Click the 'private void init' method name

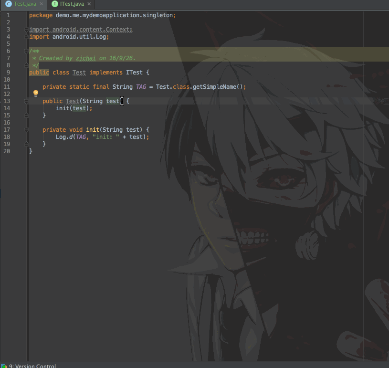tap(93, 129)
